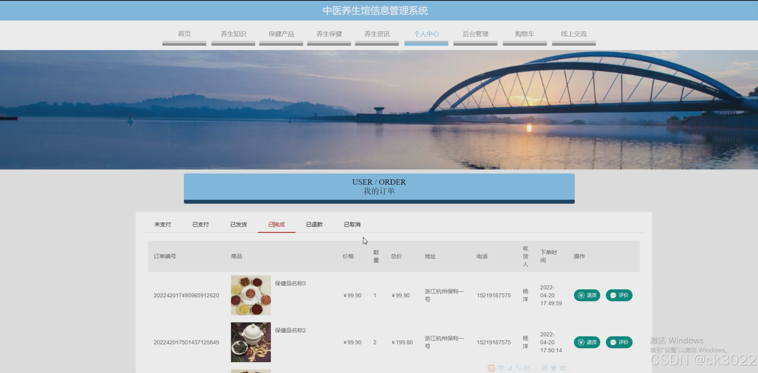Screen dimensions: 758x373
Task: Open 线上交流 navigation item
Action: click(x=573, y=34)
